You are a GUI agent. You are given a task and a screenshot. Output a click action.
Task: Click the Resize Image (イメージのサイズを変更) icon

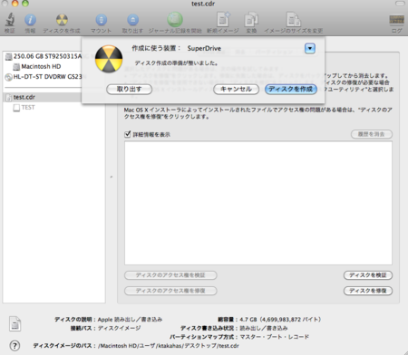[293, 20]
